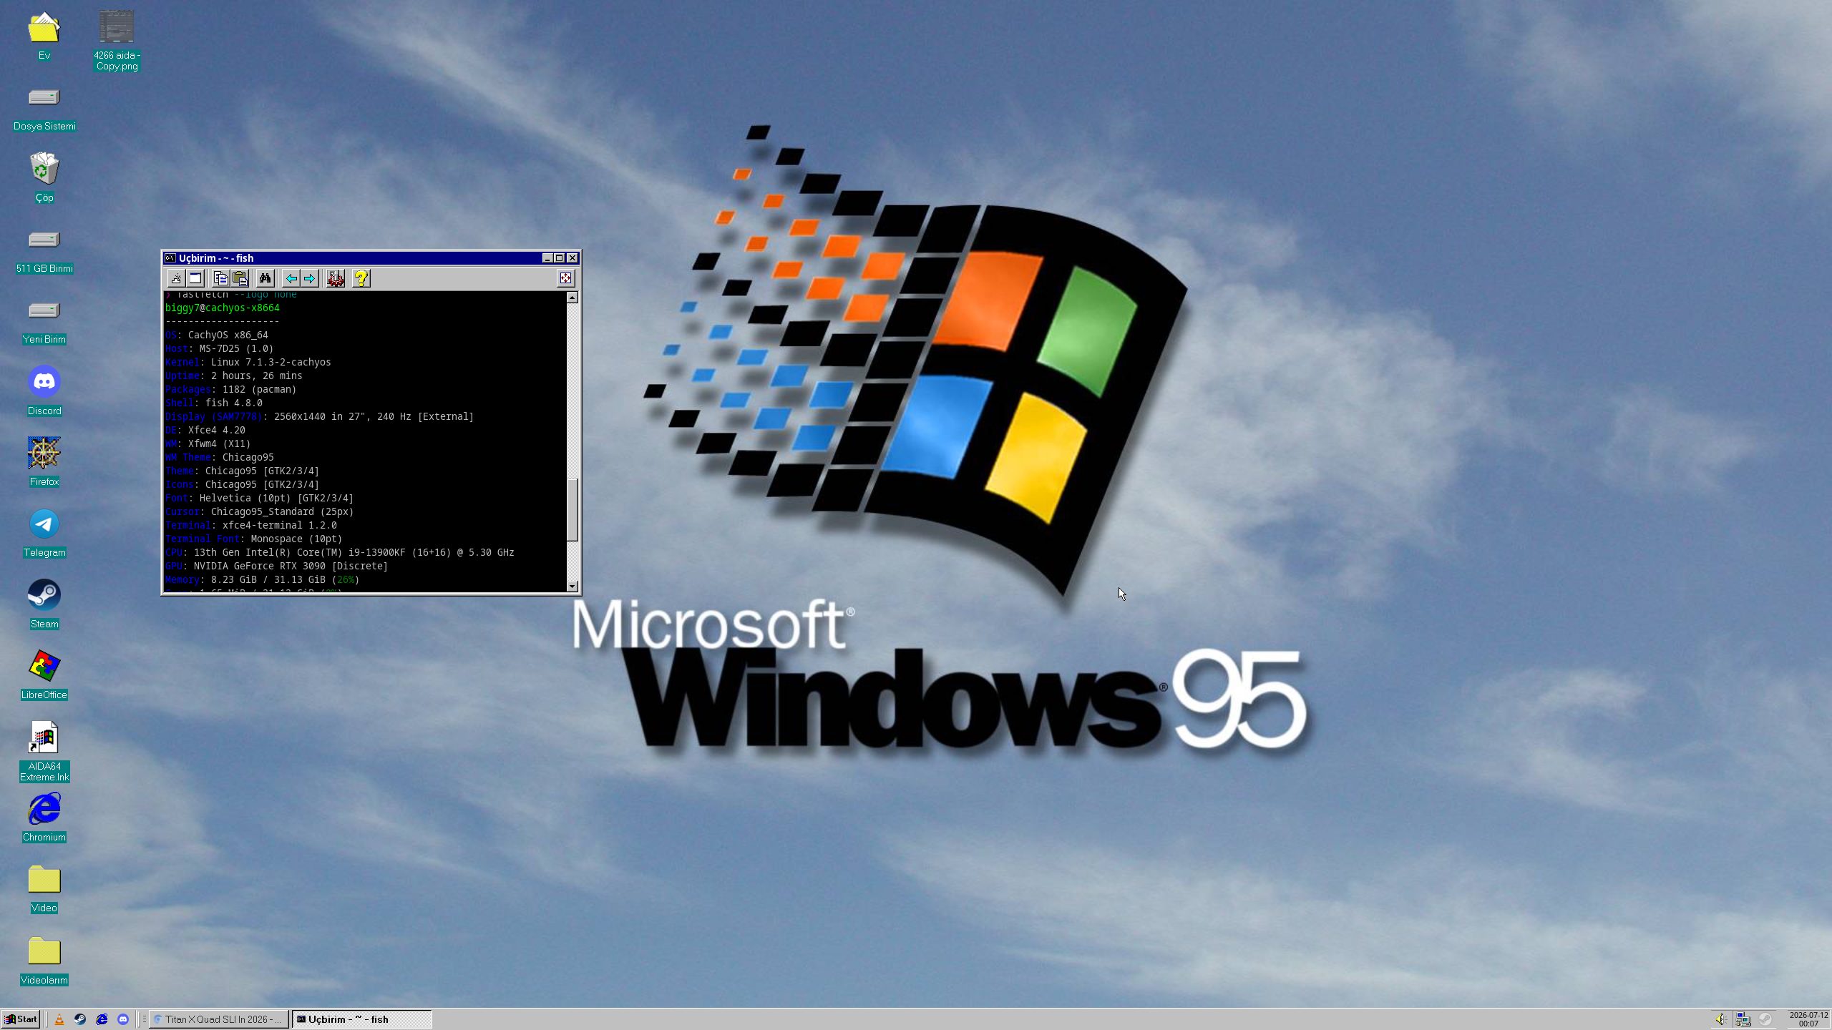Open a new terminal window from toolbar

pyautogui.click(x=195, y=278)
